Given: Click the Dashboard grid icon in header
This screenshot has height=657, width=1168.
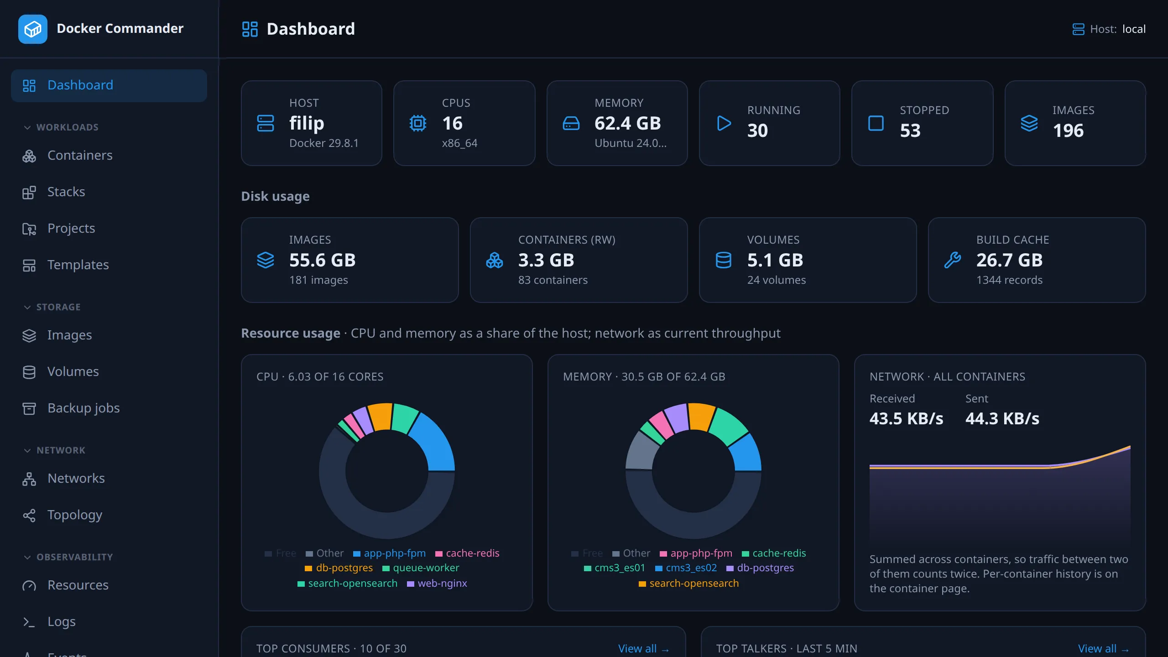Looking at the screenshot, I should [x=250, y=29].
